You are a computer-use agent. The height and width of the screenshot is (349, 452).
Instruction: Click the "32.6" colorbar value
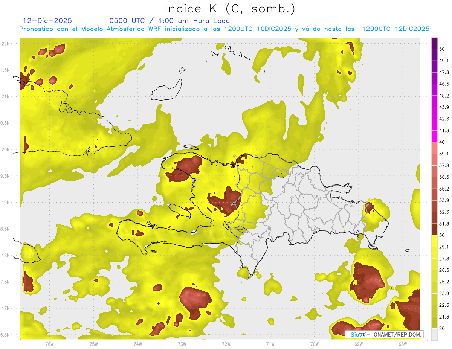click(444, 212)
